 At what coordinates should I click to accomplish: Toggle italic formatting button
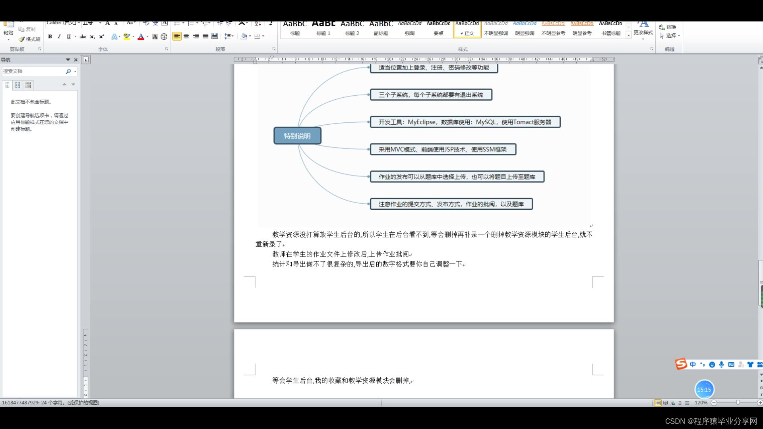tap(59, 37)
